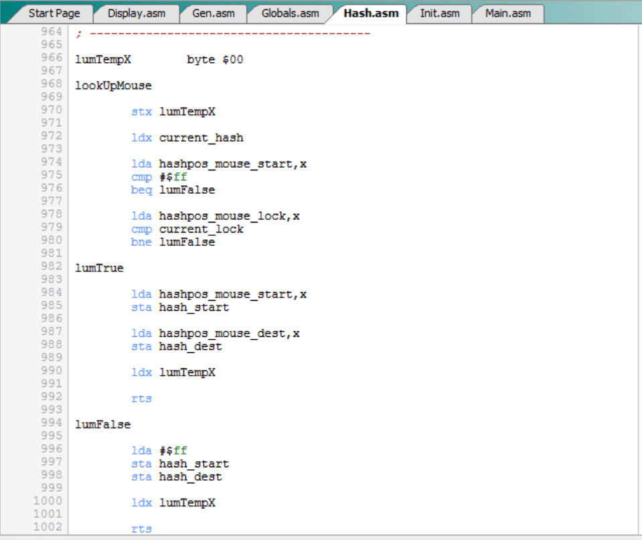Activate the Hash.asm tab

pos(370,13)
